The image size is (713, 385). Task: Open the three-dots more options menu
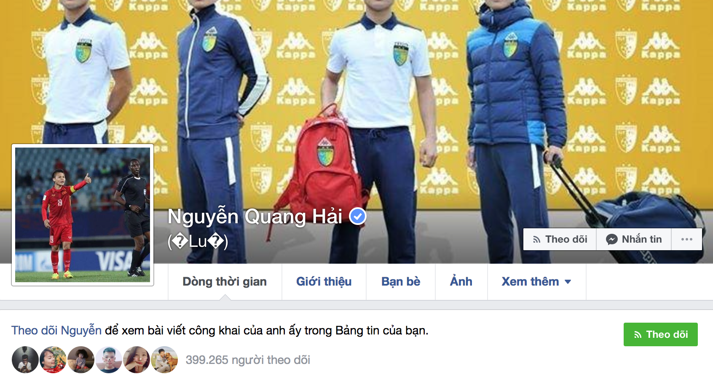coord(686,239)
